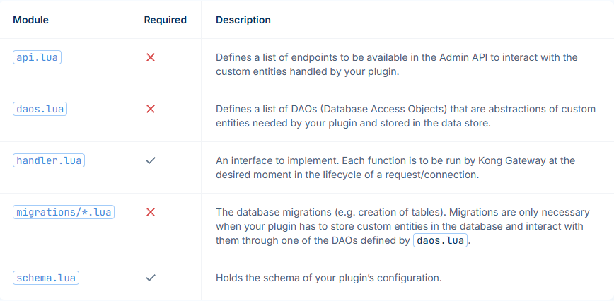Click the red X for daos.lua
This screenshot has height=301, width=614.
tap(150, 109)
